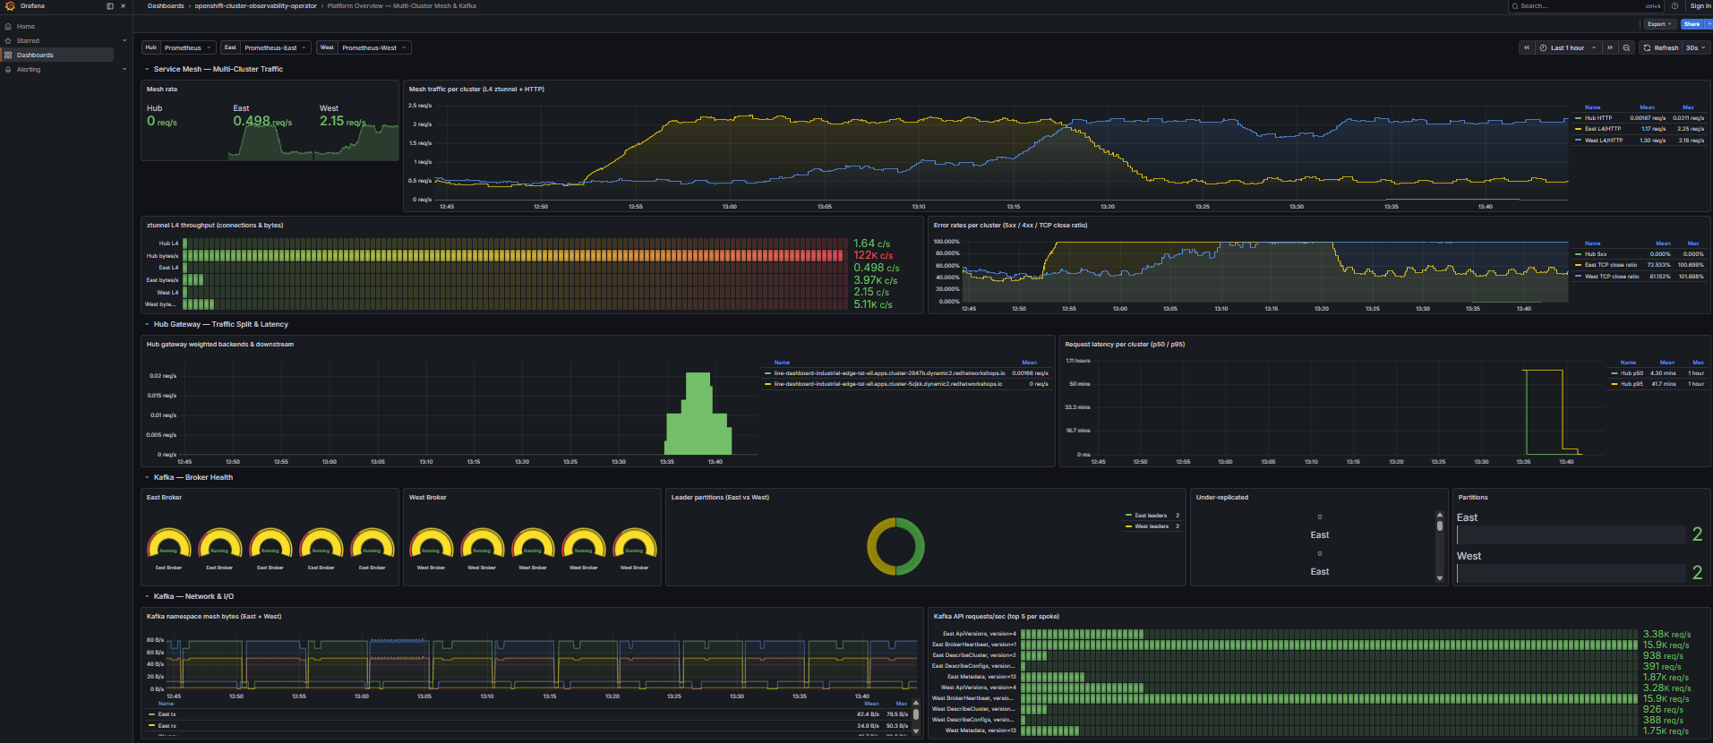
Task: Click the last West Broker gauge
Action: coord(635,544)
